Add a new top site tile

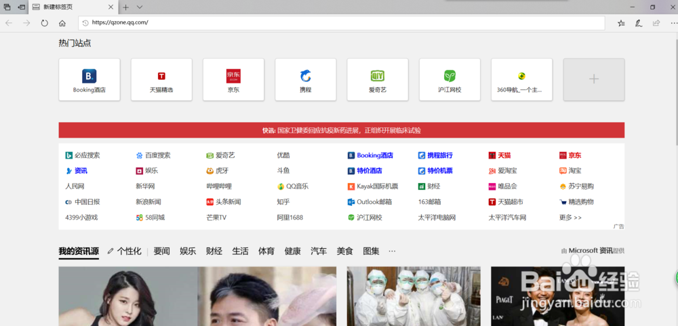(594, 80)
